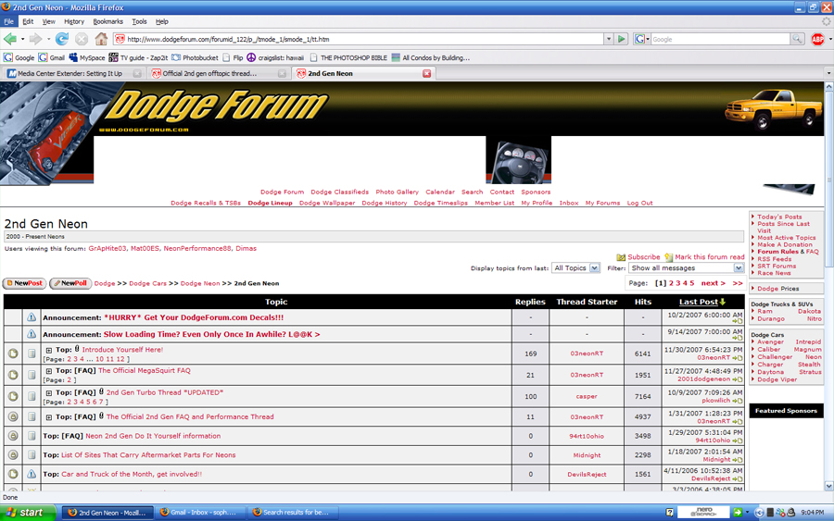Viewport: 834px width, 521px height.
Task: Reload the page with the refresh icon
Action: click(62, 39)
